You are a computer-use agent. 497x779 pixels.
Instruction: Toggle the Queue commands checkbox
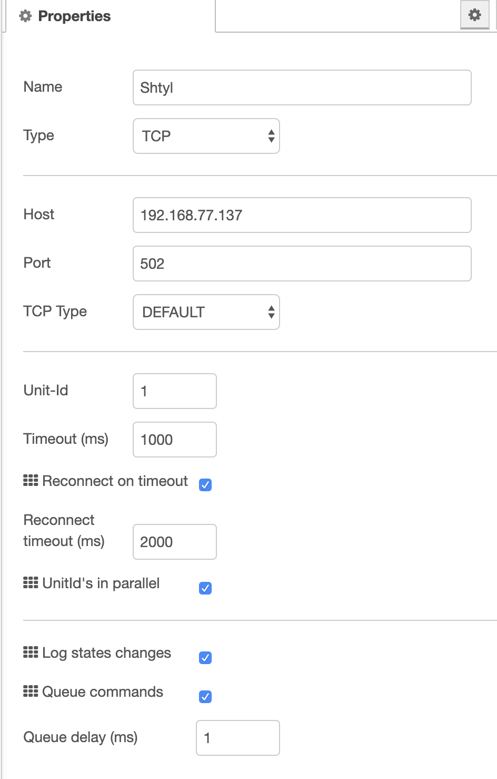(x=205, y=697)
